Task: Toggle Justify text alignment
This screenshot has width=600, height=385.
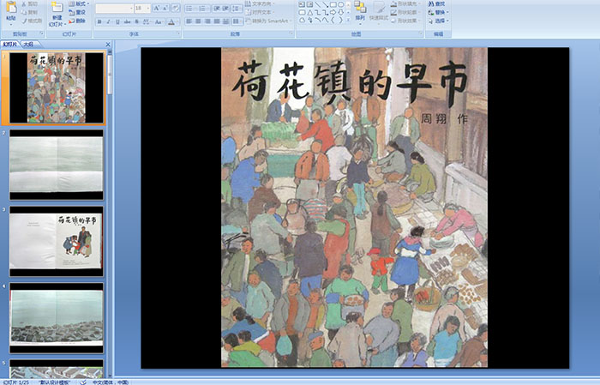Action: (x=217, y=21)
